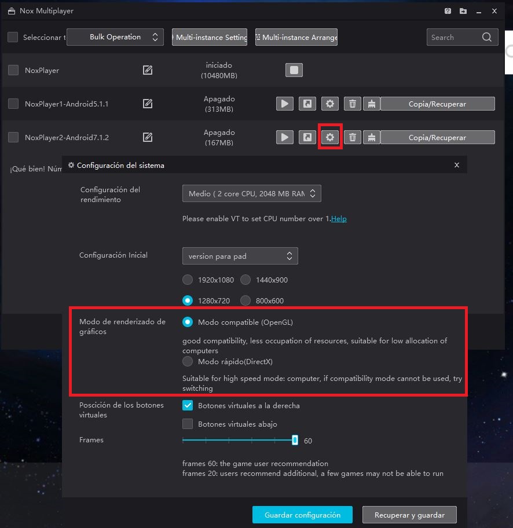Stop the running NoxPlayer instance
The width and height of the screenshot is (513, 528).
point(294,70)
